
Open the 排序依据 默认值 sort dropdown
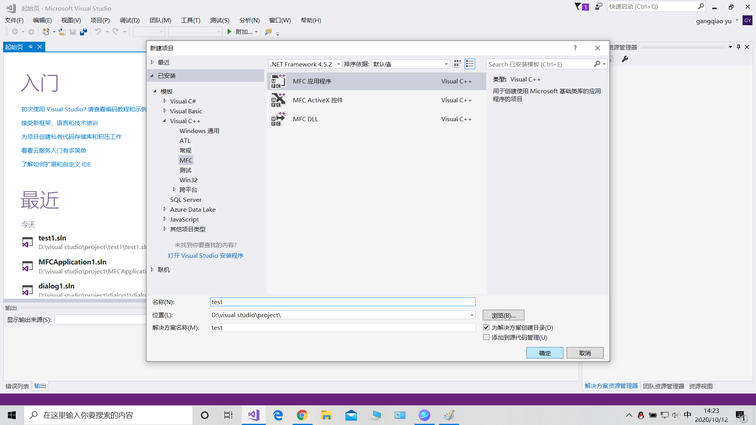[410, 64]
